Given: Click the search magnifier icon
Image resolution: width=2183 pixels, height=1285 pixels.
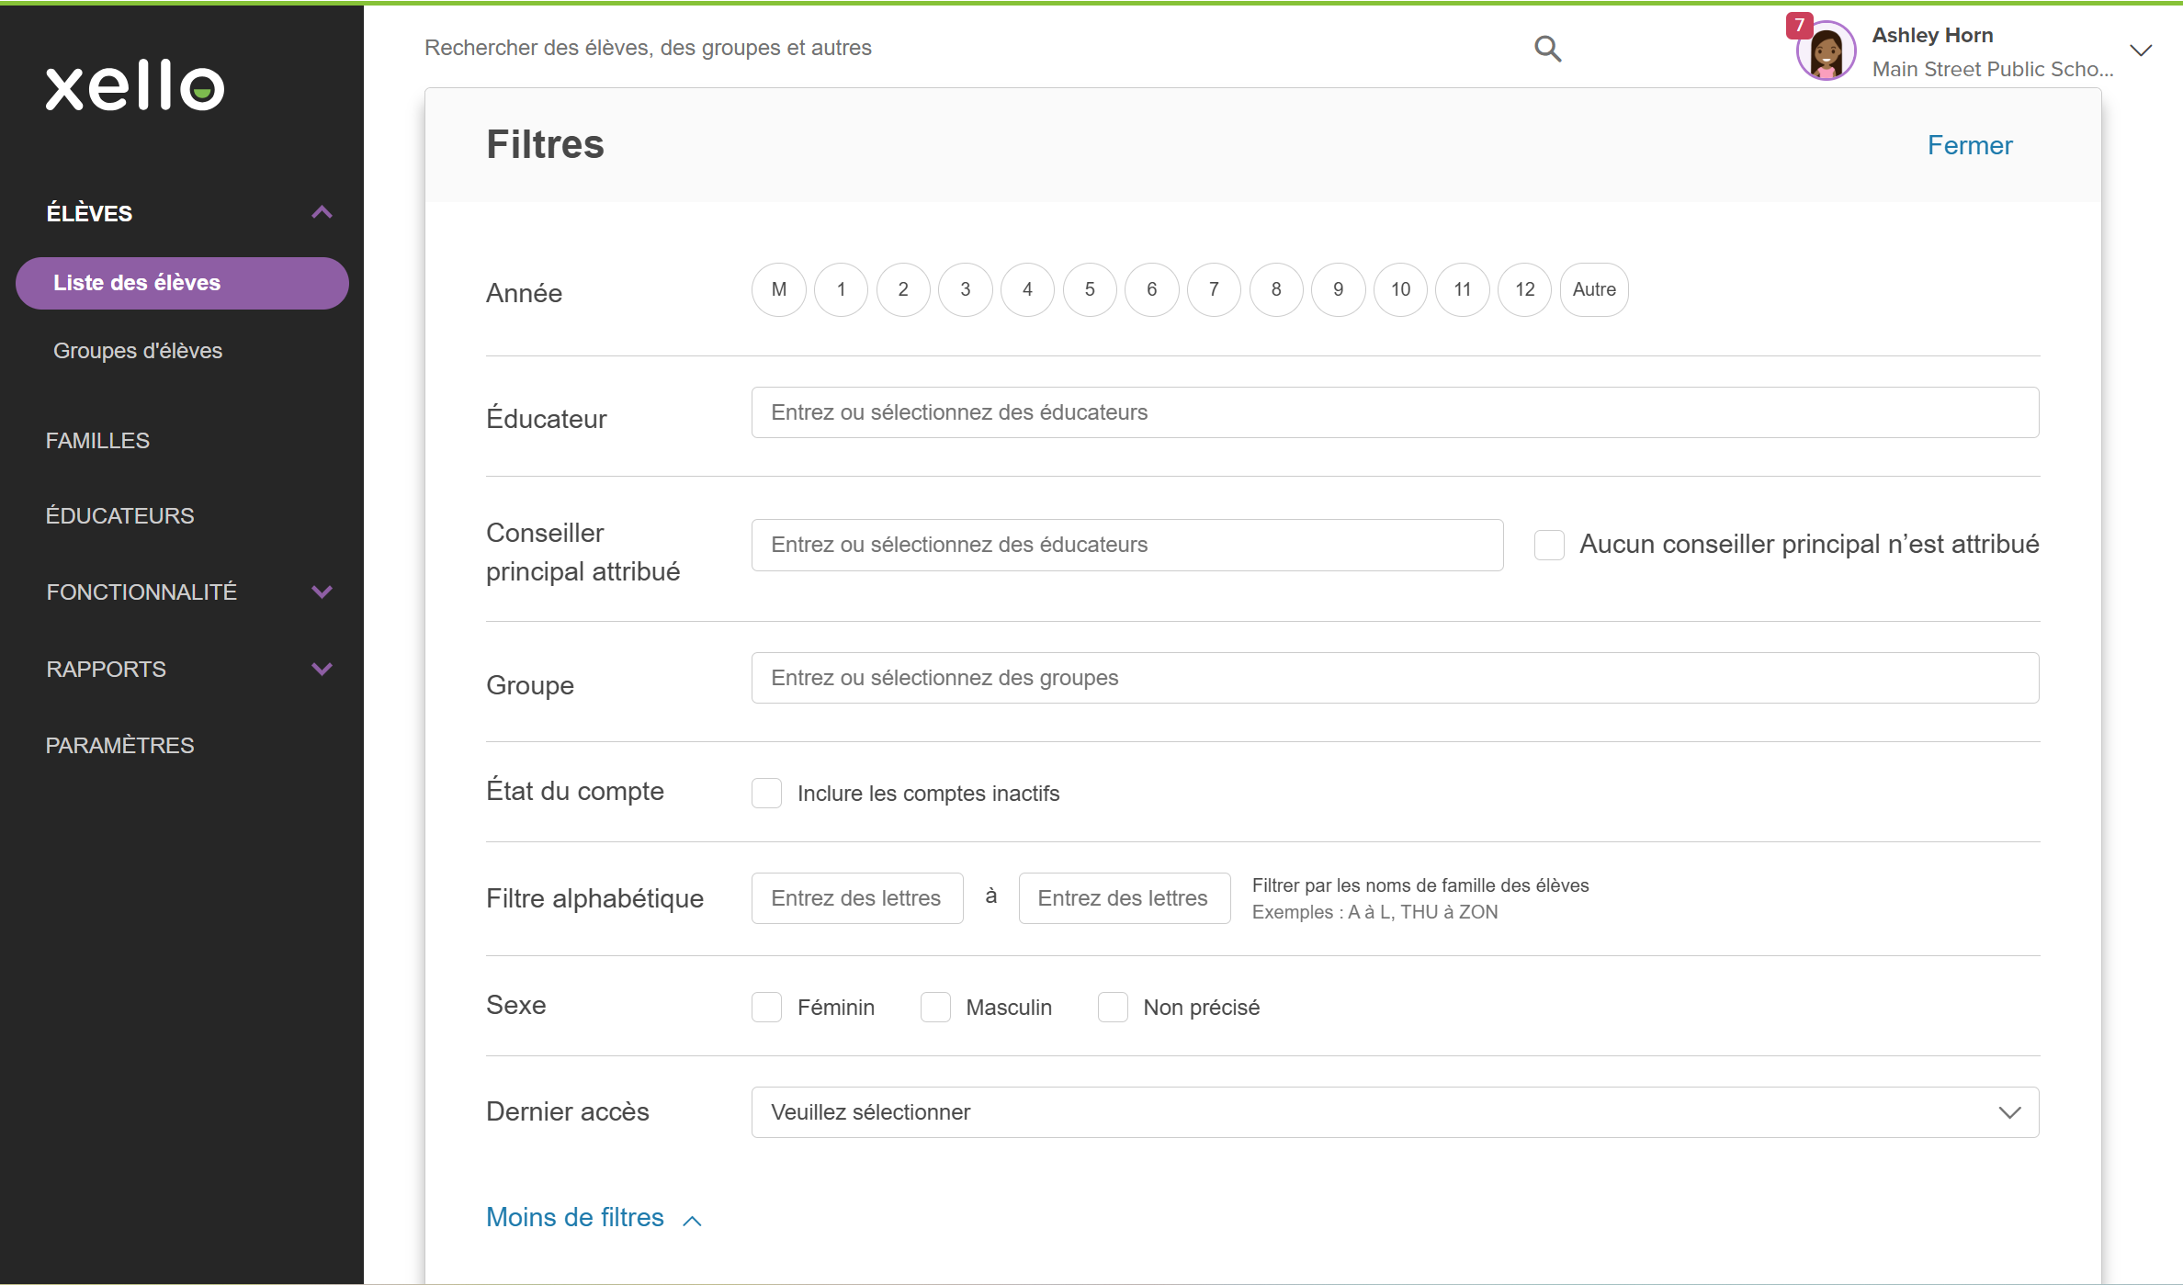Looking at the screenshot, I should coord(1547,49).
